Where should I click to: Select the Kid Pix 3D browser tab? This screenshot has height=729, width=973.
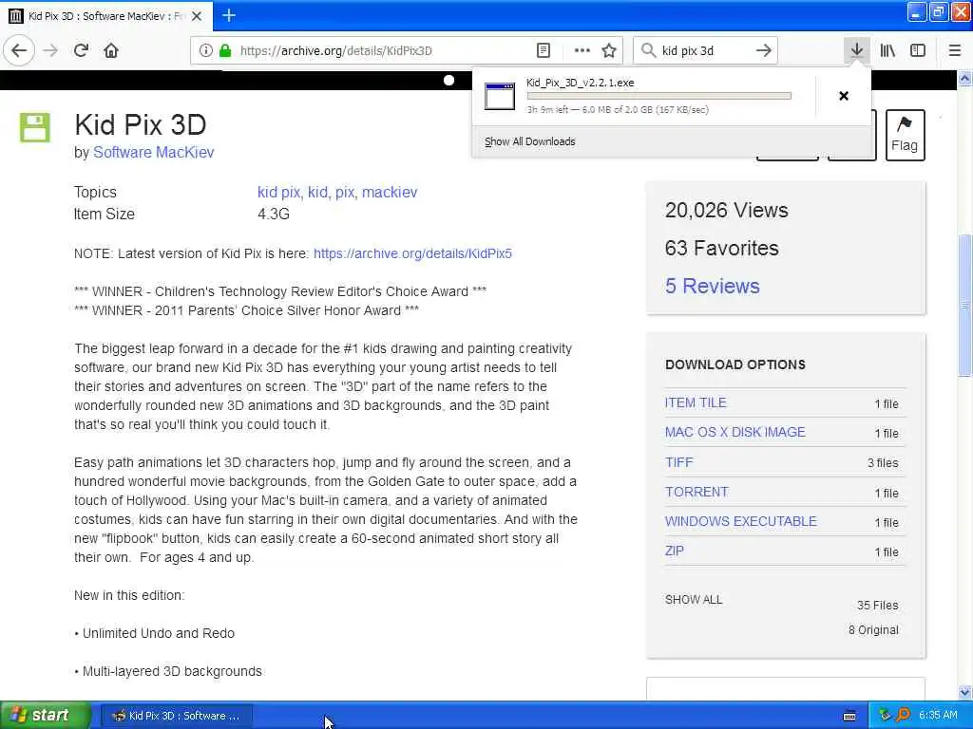[x=106, y=16]
